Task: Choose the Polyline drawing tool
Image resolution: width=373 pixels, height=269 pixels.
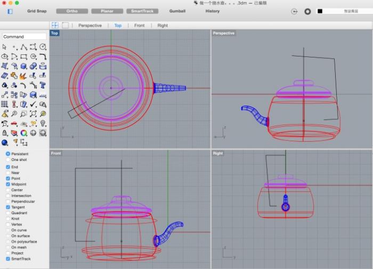Action: coord(24,47)
